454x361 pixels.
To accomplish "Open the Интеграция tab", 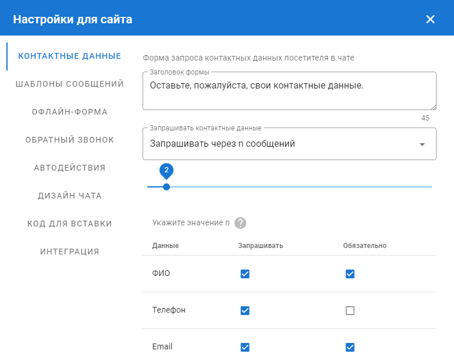I will pyautogui.click(x=70, y=252).
